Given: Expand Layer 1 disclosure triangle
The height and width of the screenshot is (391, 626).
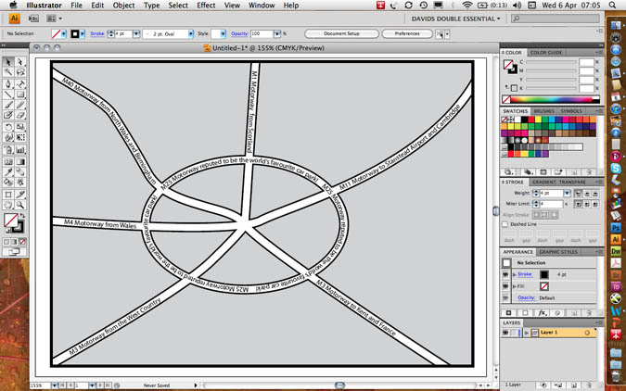Looking at the screenshot, I should coord(526,332).
